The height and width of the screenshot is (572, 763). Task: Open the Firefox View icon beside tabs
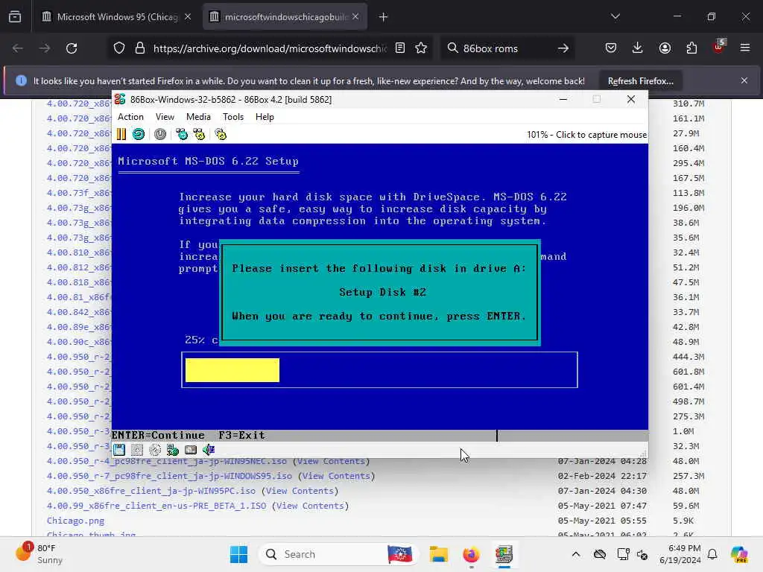(x=15, y=16)
